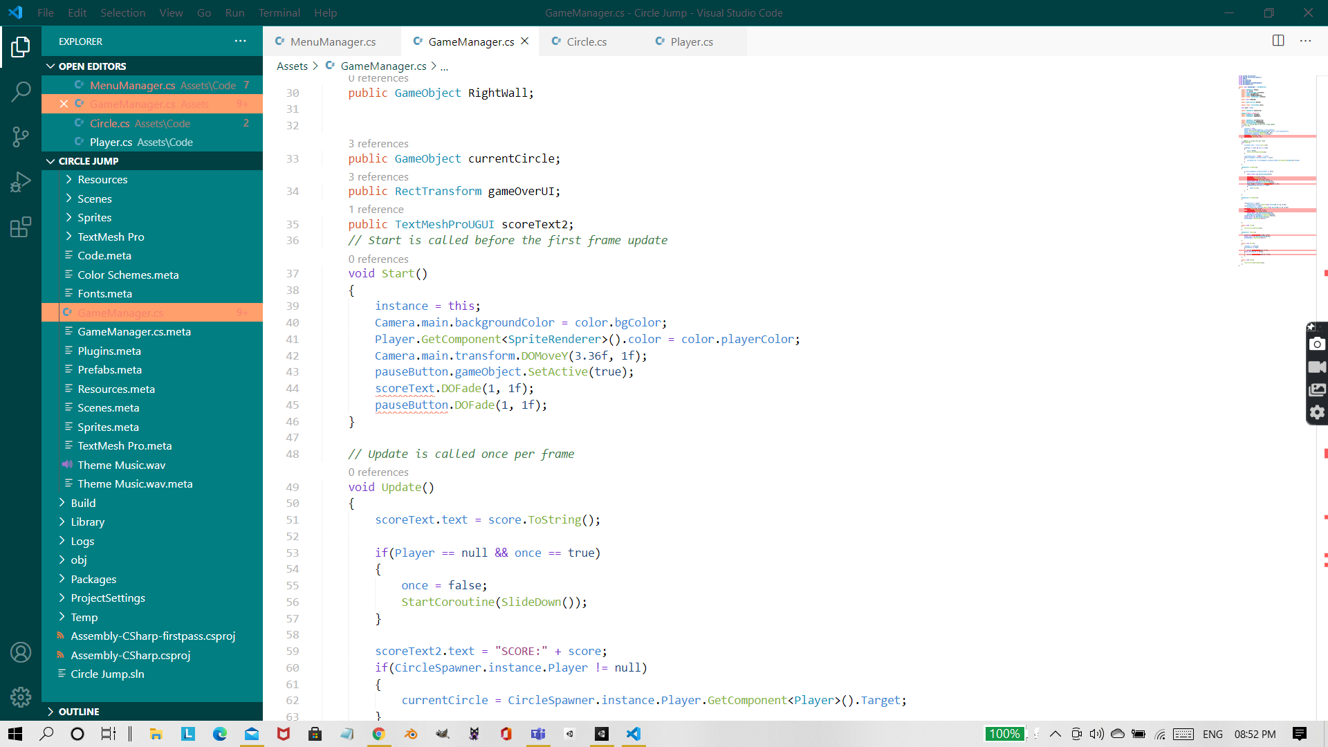This screenshot has height=747, width=1328.
Task: Open Assembly-CSharp.csproj file
Action: 152,655
